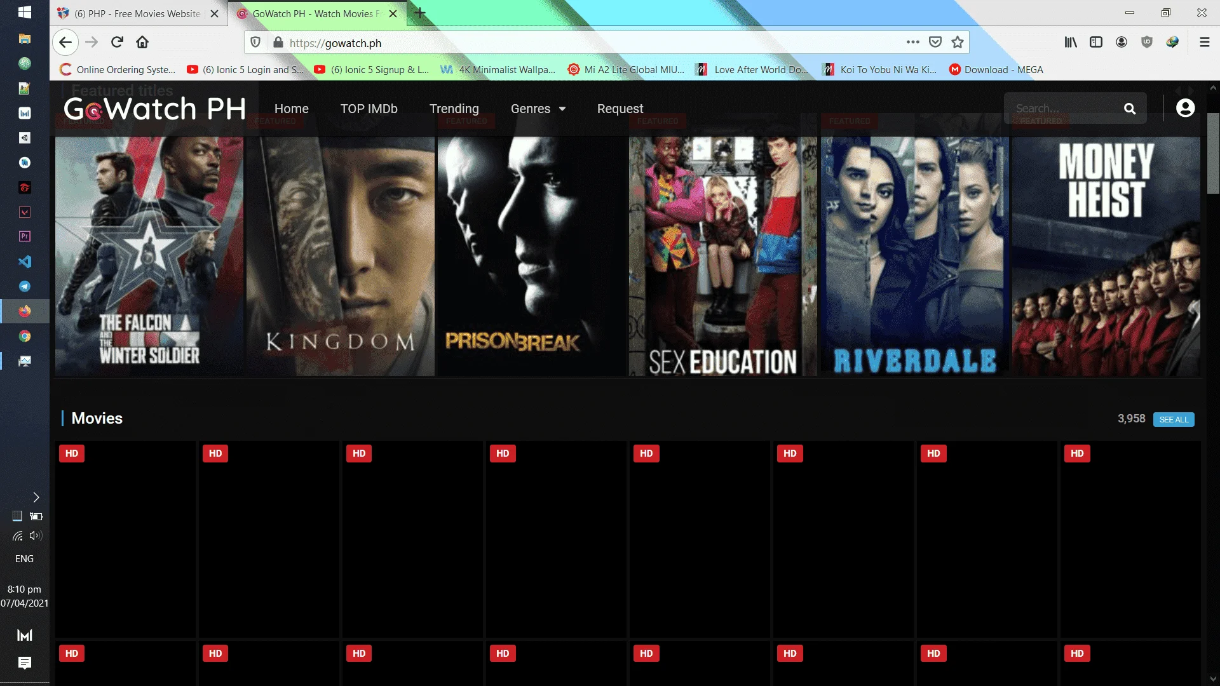The image size is (1220, 686).
Task: Open the Firefox hamburger application menu
Action: coord(1204,42)
